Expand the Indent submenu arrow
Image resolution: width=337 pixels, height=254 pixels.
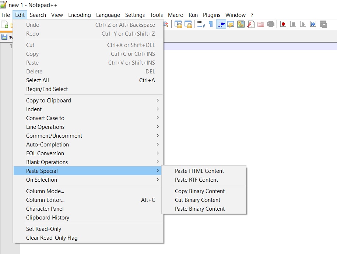tap(158, 109)
